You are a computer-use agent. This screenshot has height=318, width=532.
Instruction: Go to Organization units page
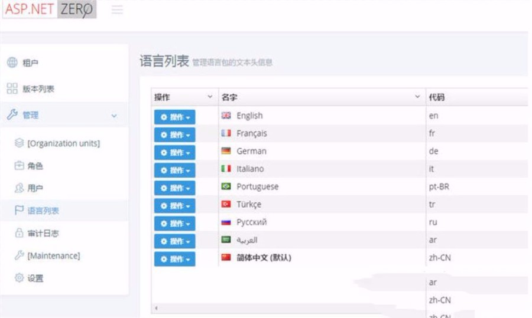[64, 143]
